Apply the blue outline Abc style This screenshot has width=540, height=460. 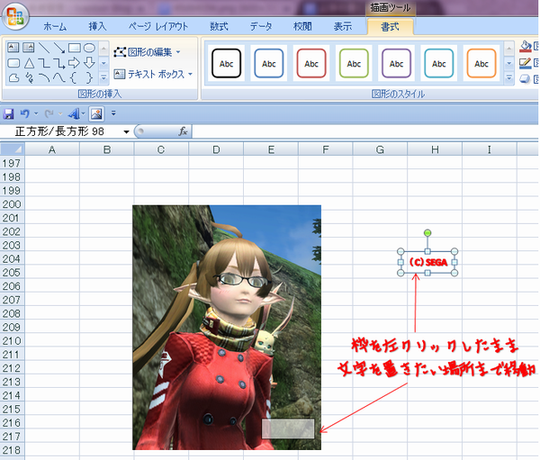[268, 63]
